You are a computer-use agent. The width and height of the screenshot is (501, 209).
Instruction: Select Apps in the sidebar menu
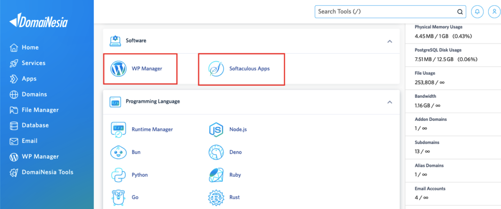tap(29, 79)
